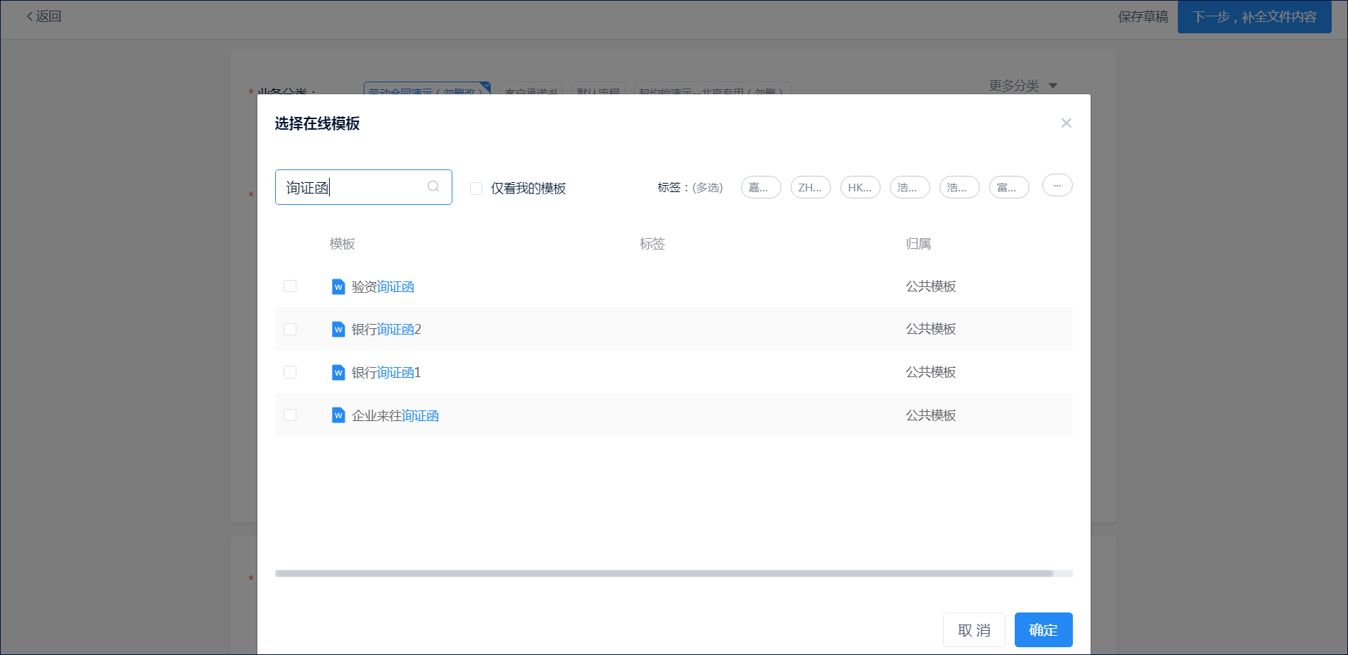Click the Word icon for 企业来往询证函

338,415
